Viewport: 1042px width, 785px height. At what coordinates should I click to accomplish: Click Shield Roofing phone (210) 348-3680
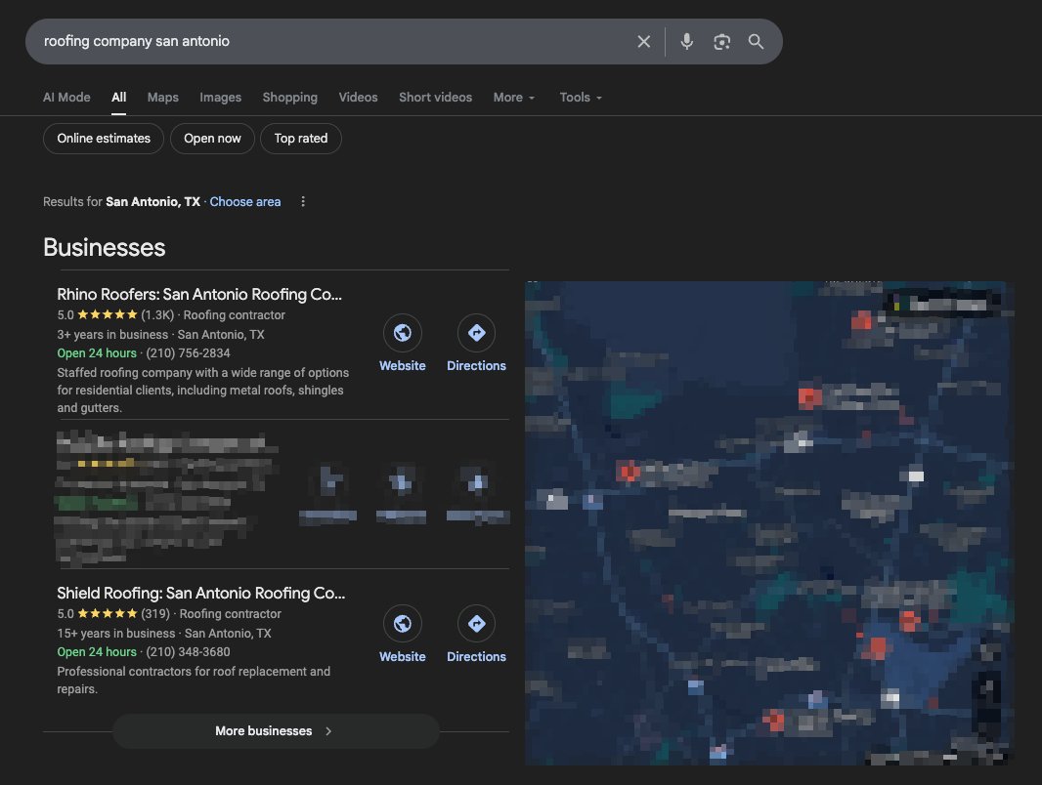[188, 651]
